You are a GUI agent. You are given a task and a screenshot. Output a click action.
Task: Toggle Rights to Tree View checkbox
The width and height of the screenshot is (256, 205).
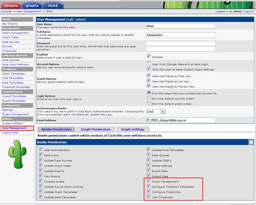pyautogui.click(x=148, y=75)
